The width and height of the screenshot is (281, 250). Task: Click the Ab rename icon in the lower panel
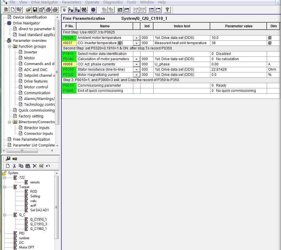point(41,166)
